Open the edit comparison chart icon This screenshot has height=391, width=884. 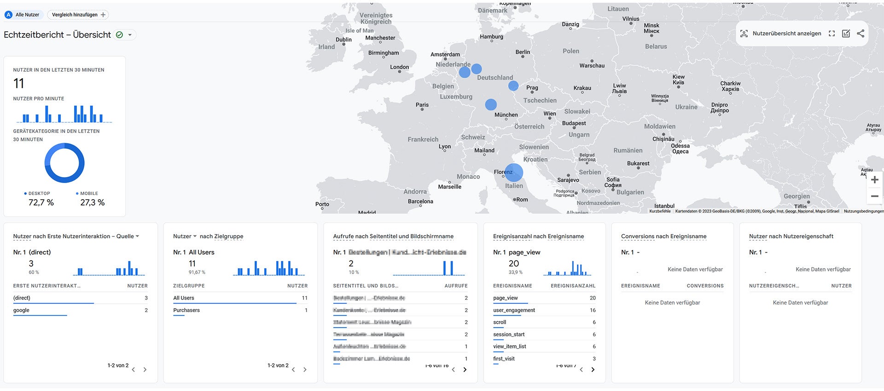tap(846, 34)
